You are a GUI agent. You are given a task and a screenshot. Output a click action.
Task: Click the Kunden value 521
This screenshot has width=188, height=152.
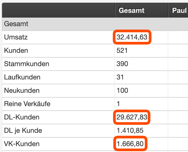coord(122,50)
